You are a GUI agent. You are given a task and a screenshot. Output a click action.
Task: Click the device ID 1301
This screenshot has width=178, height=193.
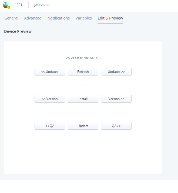tap(18, 5)
